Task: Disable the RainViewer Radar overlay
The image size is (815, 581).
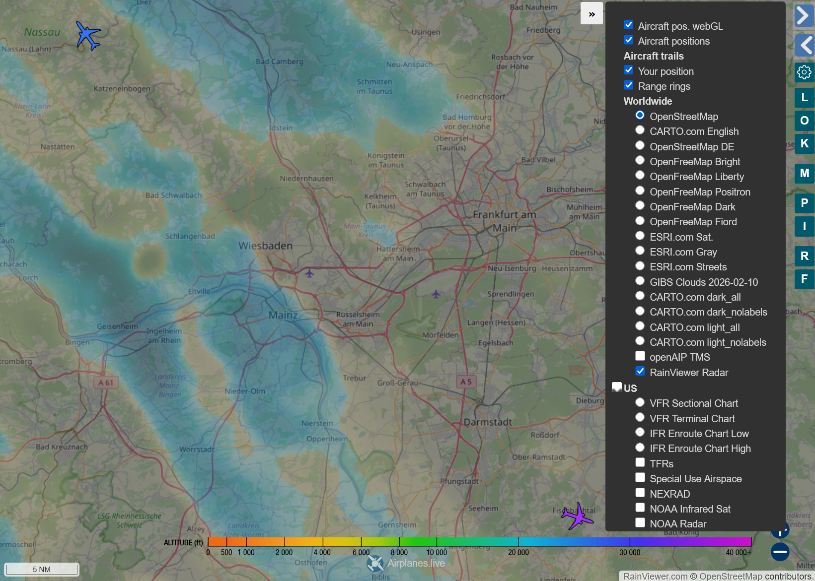Action: pos(640,372)
